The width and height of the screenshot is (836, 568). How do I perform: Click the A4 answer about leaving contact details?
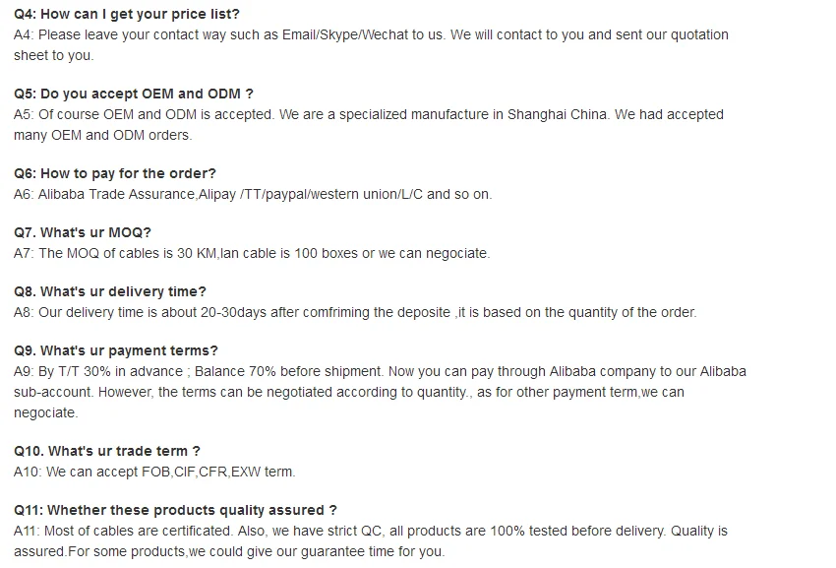click(x=371, y=34)
